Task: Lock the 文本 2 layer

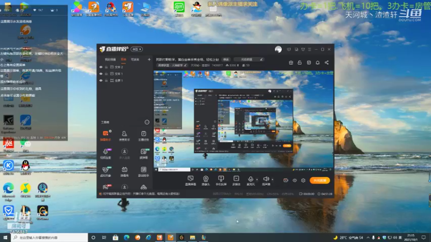Action: pos(106,67)
